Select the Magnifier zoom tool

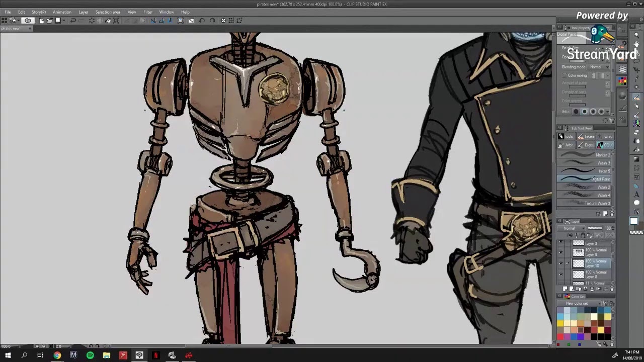pyautogui.click(x=636, y=34)
